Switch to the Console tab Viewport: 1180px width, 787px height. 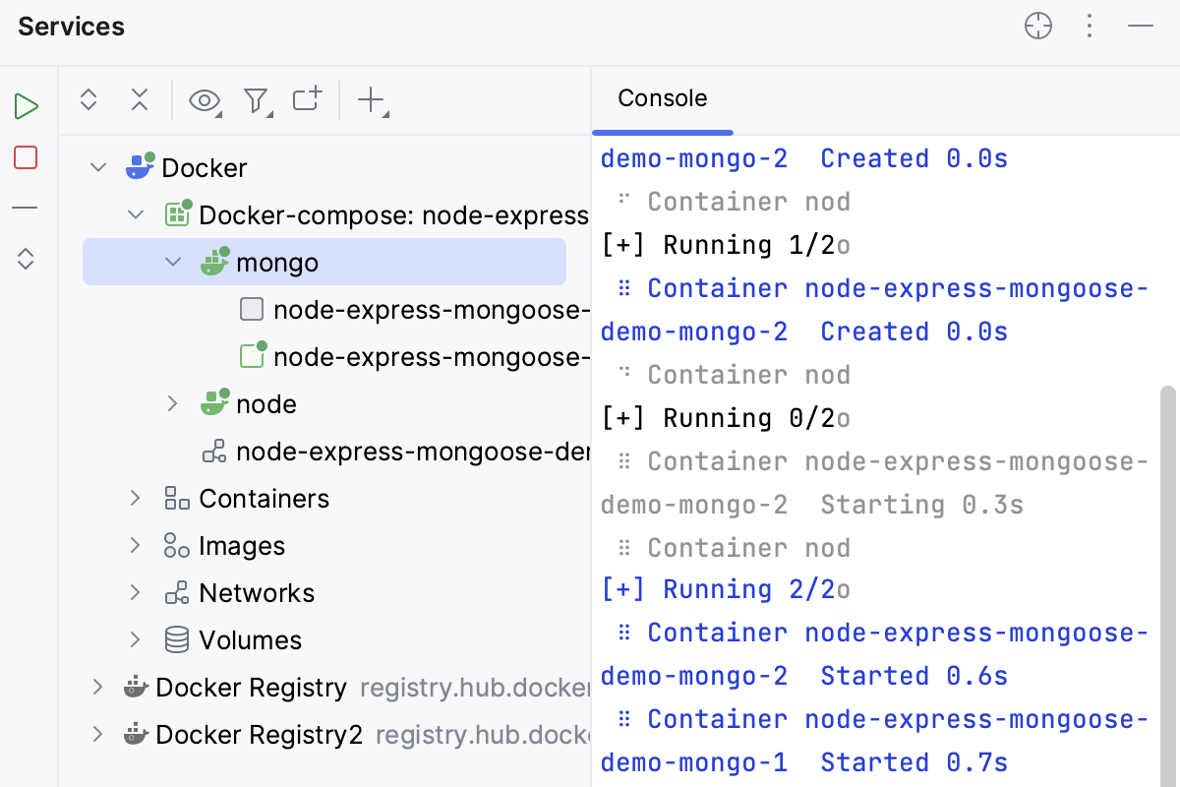(x=662, y=98)
